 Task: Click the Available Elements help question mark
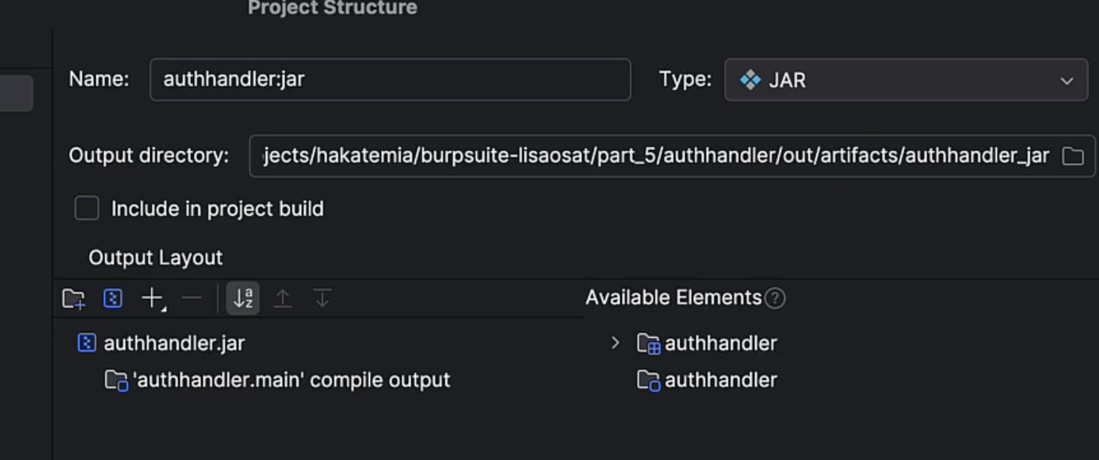pos(775,298)
